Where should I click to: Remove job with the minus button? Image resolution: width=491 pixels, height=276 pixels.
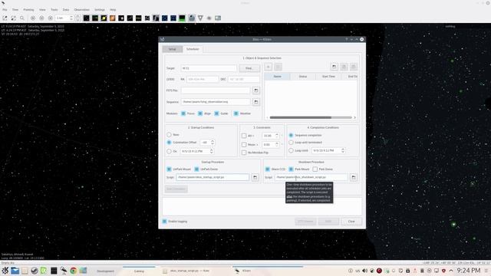(x=278, y=67)
